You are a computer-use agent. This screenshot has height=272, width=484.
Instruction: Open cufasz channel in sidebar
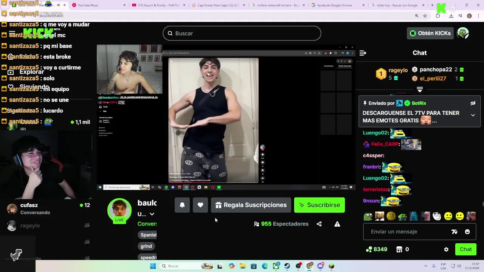click(x=48, y=209)
